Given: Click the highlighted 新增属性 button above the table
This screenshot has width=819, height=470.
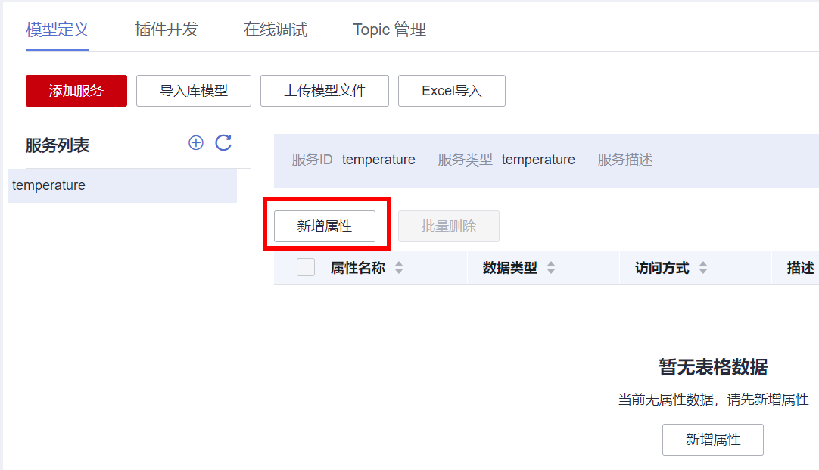Looking at the screenshot, I should (325, 226).
